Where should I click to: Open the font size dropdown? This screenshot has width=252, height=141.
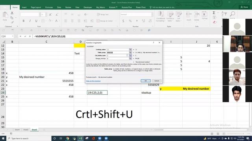[46, 14]
